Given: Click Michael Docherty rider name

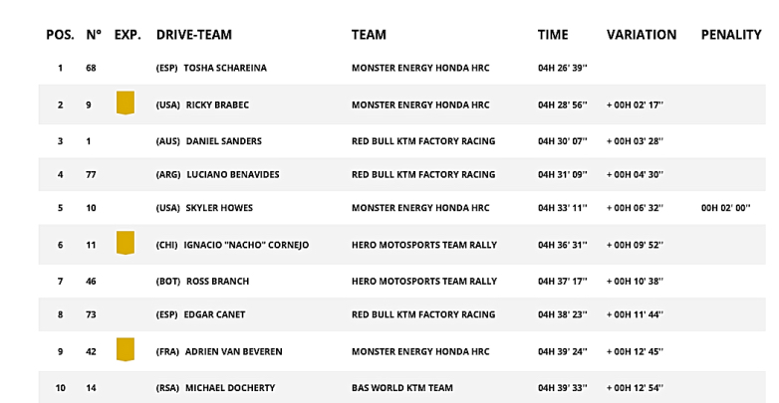Looking at the screenshot, I should click(230, 387).
